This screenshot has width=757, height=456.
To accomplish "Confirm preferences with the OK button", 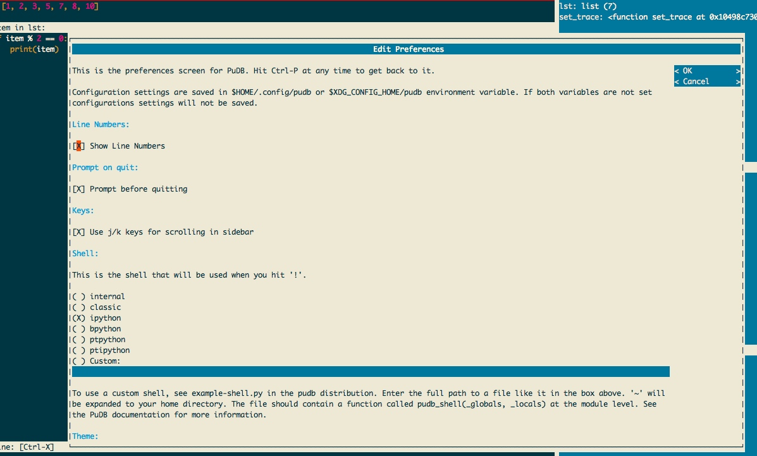I will pyautogui.click(x=707, y=71).
